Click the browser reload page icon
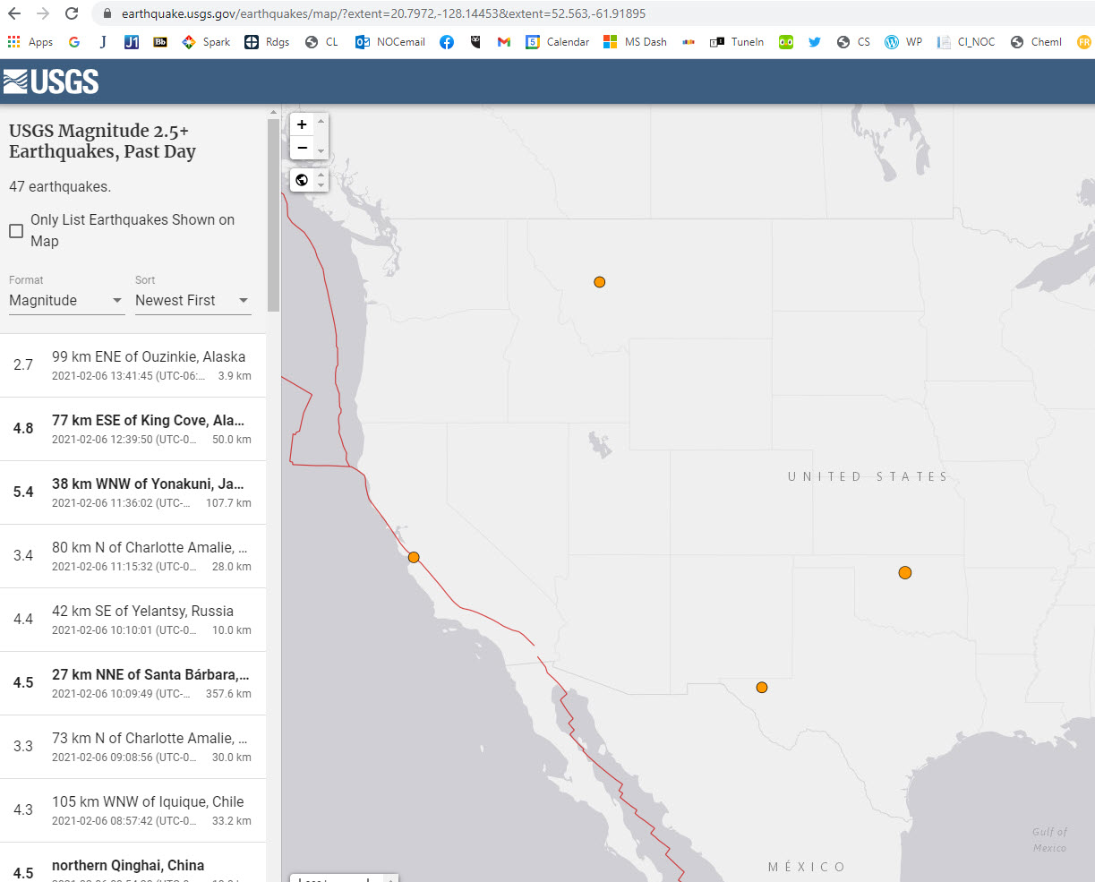The height and width of the screenshot is (882, 1095). pos(72,13)
